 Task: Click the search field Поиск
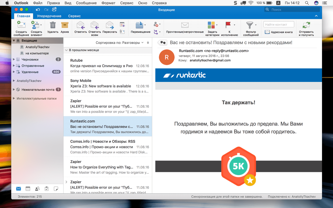pyautogui.click(x=292, y=10)
